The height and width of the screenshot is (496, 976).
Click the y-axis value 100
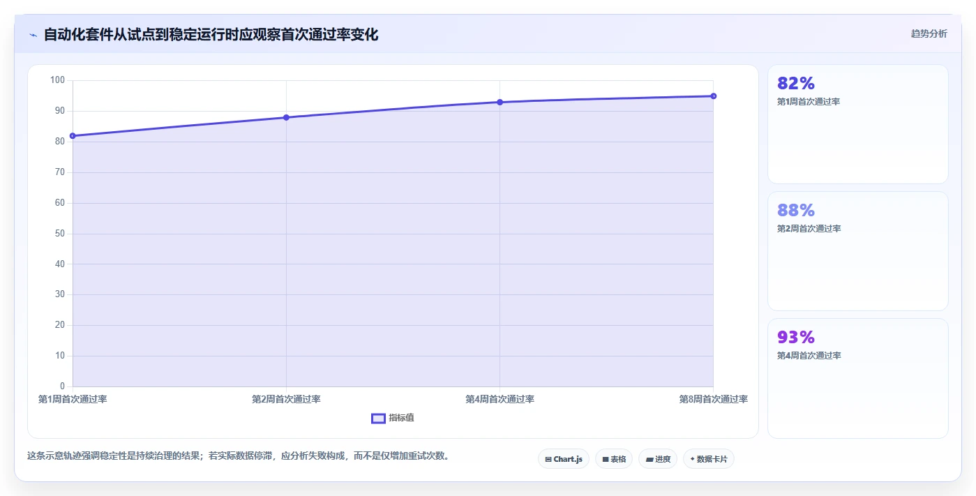coord(57,80)
